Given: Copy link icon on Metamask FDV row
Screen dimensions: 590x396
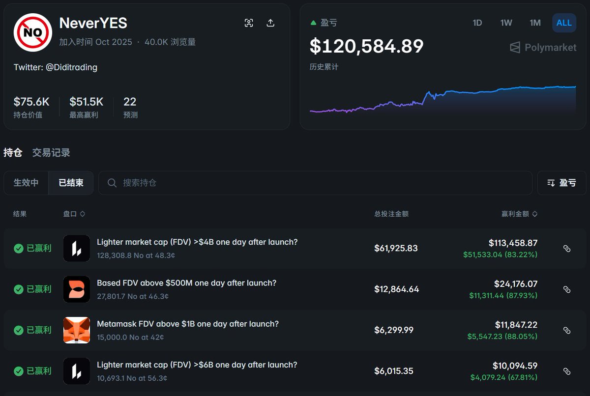Looking at the screenshot, I should tap(566, 330).
